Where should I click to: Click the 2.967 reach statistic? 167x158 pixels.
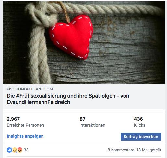tap(13, 119)
